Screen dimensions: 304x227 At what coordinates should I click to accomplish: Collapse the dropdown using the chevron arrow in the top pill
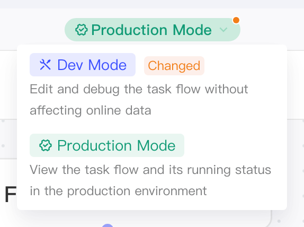tap(223, 30)
